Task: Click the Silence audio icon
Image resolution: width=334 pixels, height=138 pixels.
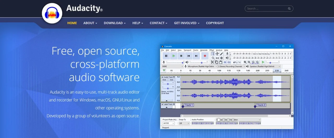Action: (229, 62)
